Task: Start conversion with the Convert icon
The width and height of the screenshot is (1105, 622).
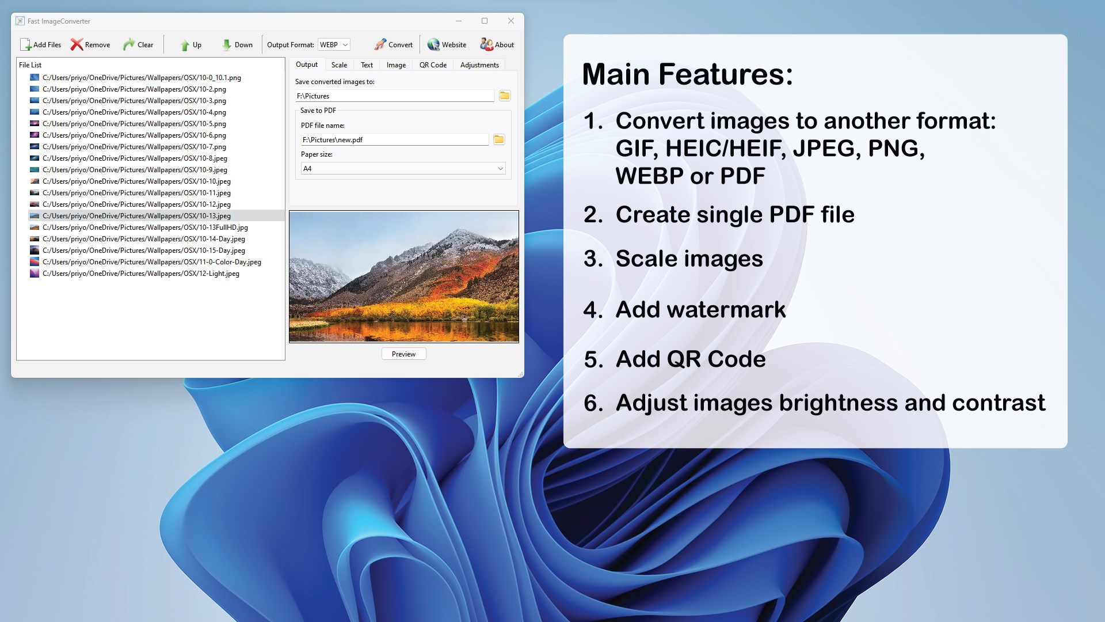Action: point(380,45)
